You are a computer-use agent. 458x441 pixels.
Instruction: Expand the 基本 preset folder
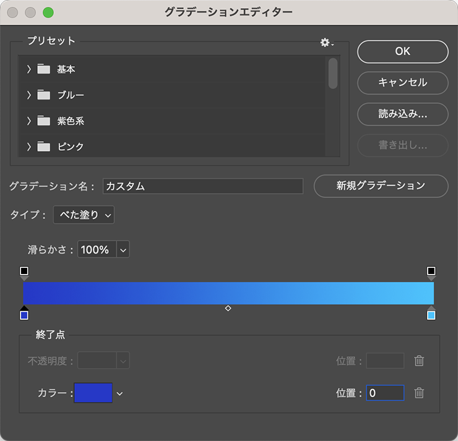[28, 69]
